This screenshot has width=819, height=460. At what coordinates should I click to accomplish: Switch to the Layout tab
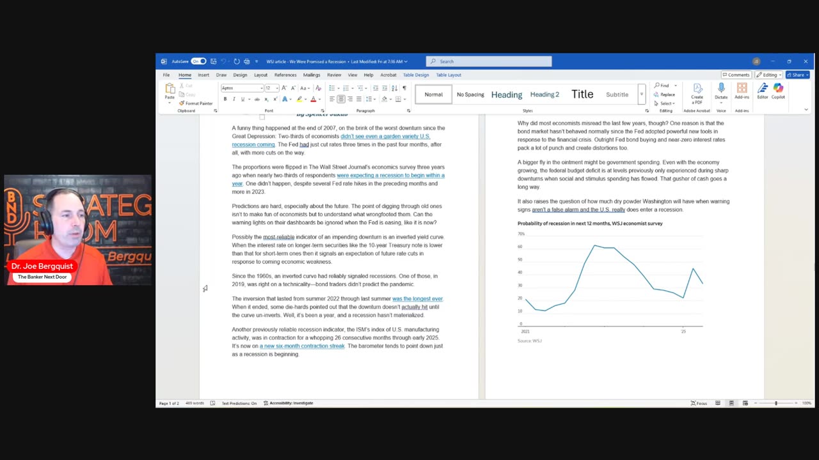click(x=260, y=75)
